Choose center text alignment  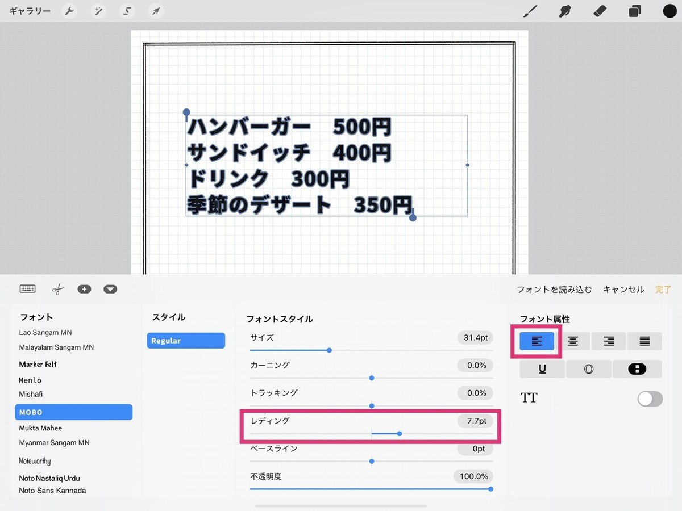(573, 341)
